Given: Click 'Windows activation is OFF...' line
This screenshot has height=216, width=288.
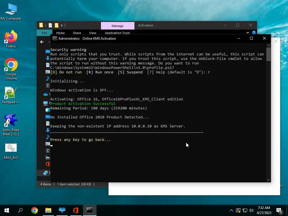Looking at the screenshot, I should [x=82, y=90].
